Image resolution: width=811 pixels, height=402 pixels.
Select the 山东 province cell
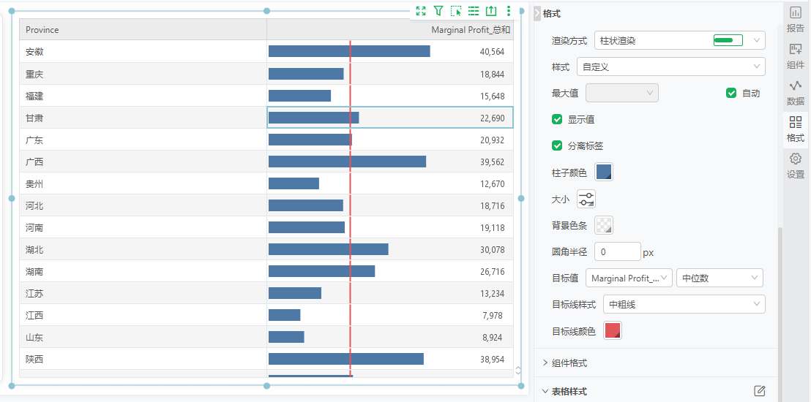point(143,338)
